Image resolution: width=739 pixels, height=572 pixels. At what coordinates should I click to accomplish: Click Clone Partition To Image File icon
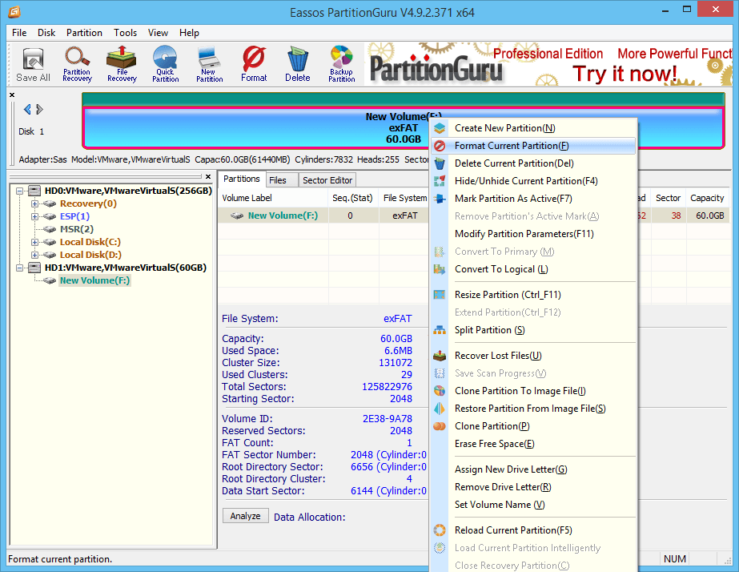pyautogui.click(x=440, y=391)
